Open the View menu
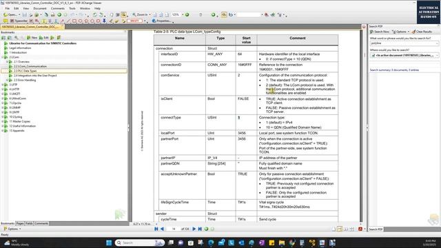 [x=26, y=8]
